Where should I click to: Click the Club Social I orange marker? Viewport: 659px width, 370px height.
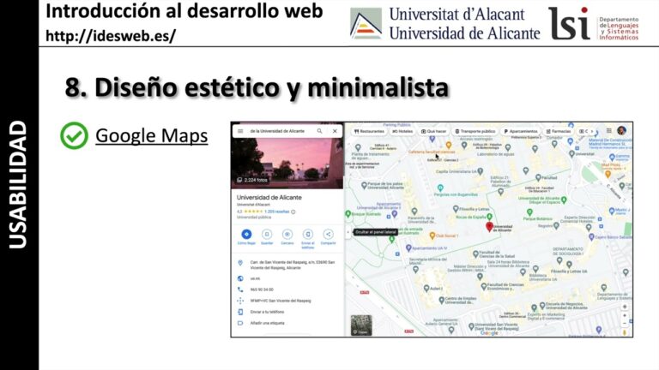click(x=432, y=236)
